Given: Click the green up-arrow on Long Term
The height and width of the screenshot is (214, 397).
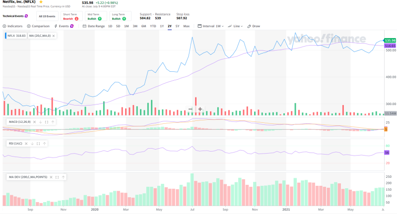Looking at the screenshot, I should tap(124, 19).
